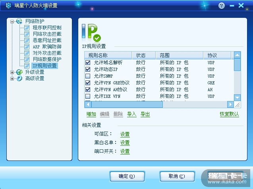
Task: Enable the 允许IKE VPN rule checkbox
Action: [x=88, y=96]
